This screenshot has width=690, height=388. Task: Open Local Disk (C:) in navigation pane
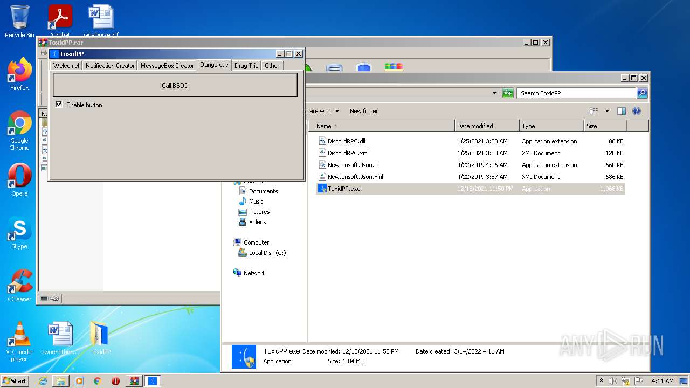267,253
